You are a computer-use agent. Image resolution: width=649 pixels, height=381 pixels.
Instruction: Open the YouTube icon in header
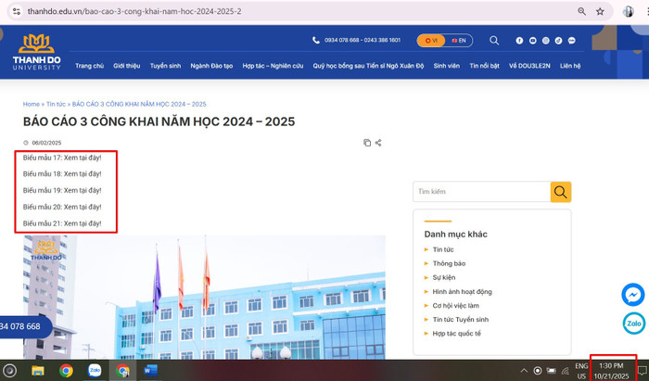532,41
